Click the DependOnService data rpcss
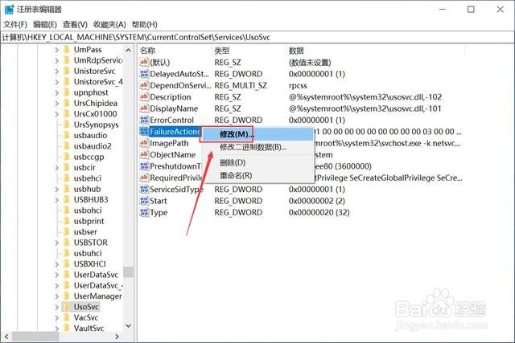The height and width of the screenshot is (343, 515). point(298,86)
